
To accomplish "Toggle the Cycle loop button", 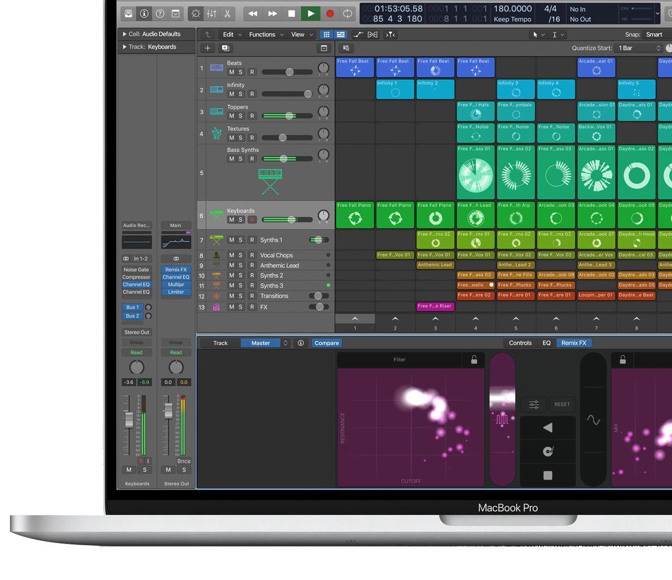I will pos(347,13).
